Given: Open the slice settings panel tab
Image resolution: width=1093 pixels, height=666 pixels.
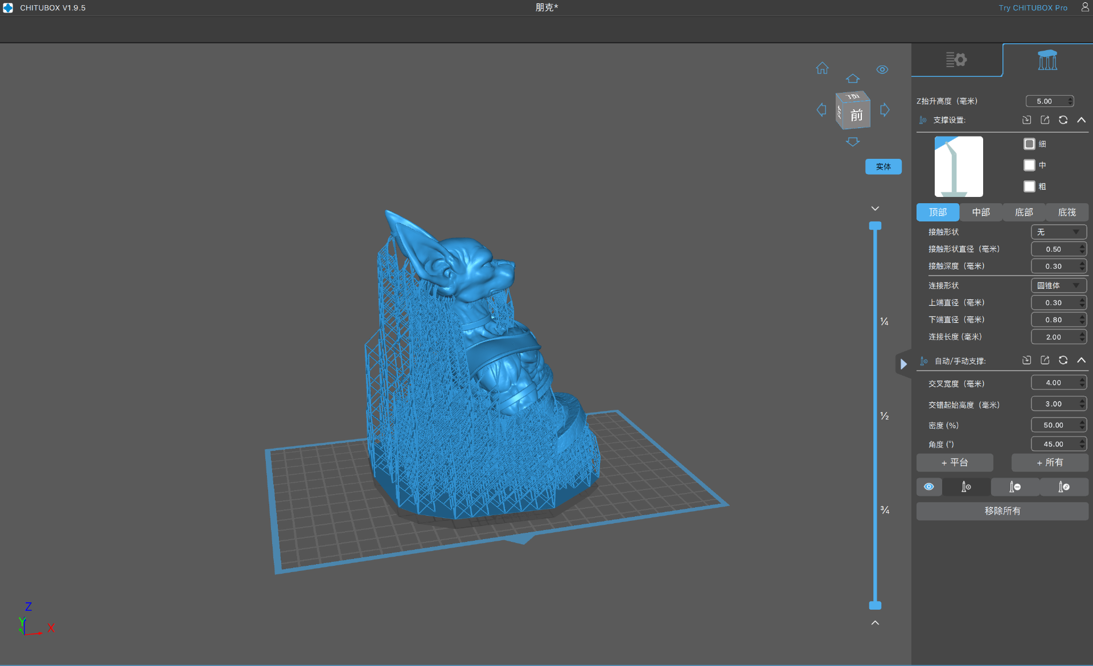Looking at the screenshot, I should 956,60.
